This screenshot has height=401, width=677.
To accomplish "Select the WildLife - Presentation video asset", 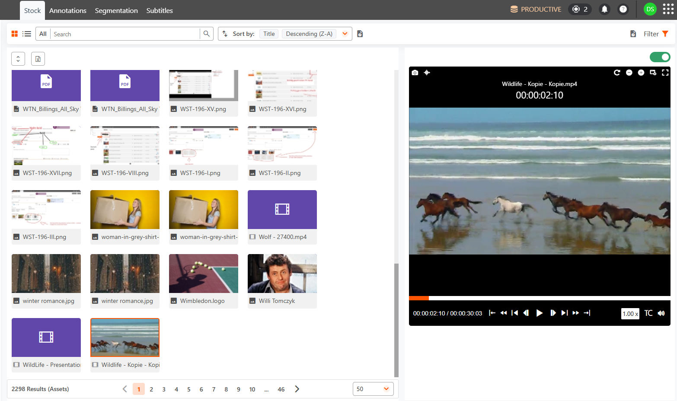I will click(46, 345).
